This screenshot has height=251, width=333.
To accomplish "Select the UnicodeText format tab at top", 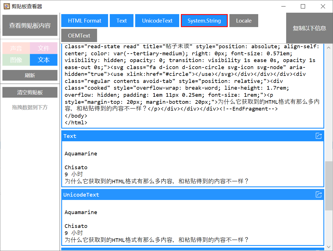I will (157, 21).
